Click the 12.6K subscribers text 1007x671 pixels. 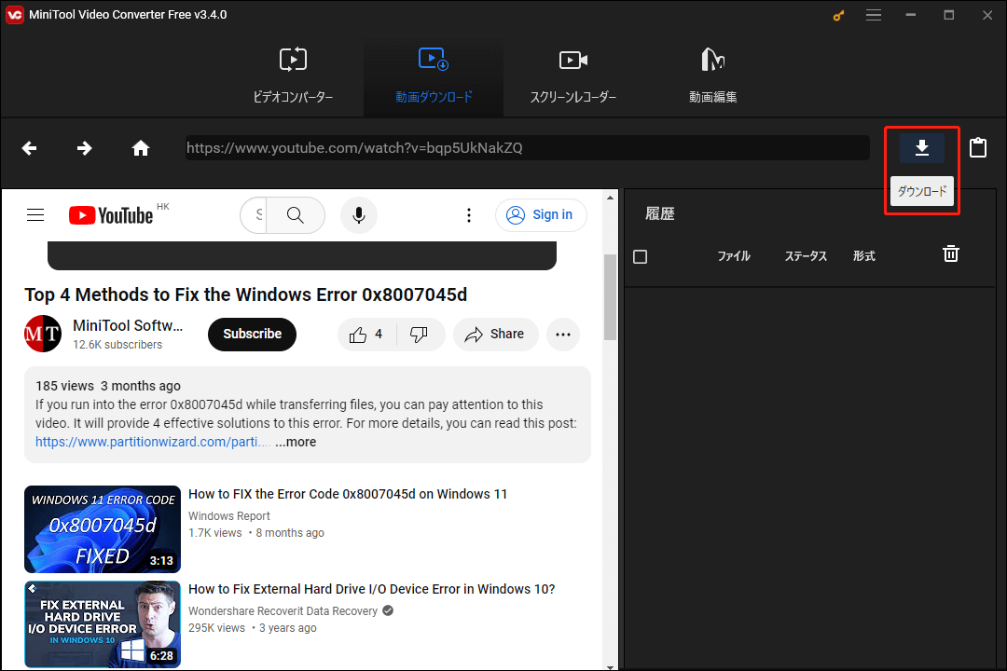coord(117,345)
